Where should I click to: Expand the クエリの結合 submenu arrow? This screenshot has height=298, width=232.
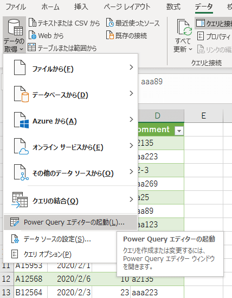[x=131, y=200]
